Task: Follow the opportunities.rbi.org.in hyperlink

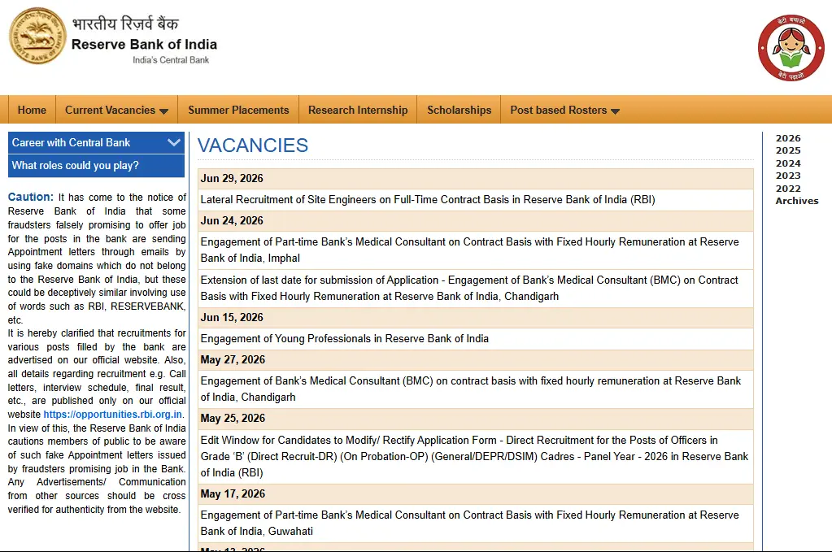Action: tap(112, 414)
